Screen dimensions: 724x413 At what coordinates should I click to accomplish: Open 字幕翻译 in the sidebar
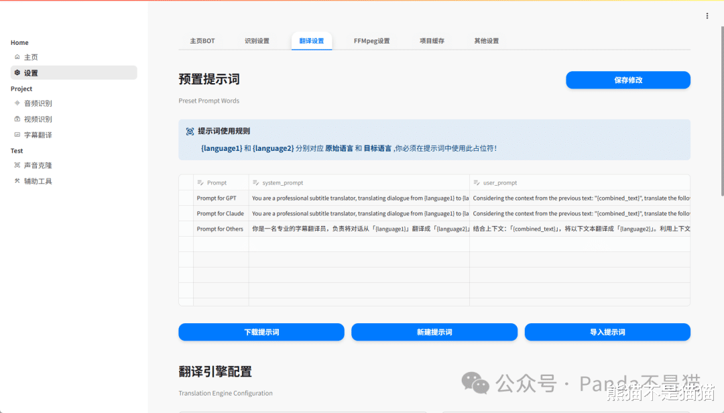tap(74, 135)
